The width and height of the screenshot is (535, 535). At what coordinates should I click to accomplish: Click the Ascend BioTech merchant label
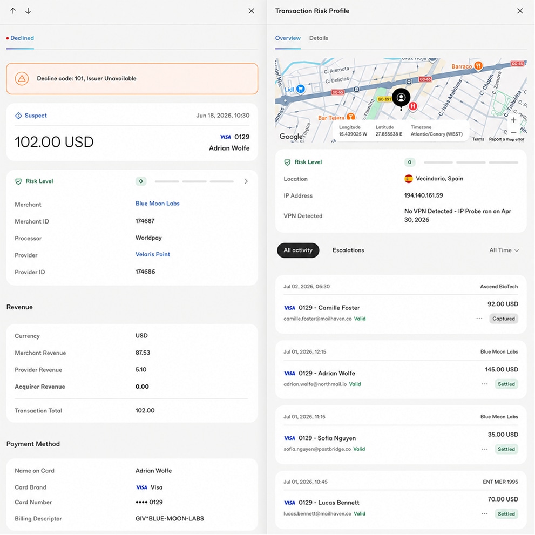499,286
